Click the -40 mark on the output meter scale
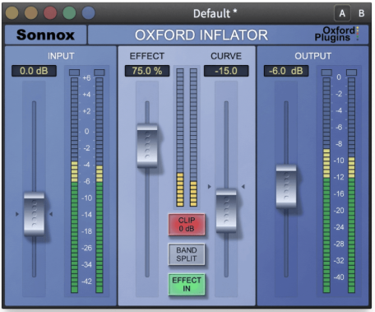This screenshot has height=312, width=375. (339, 277)
